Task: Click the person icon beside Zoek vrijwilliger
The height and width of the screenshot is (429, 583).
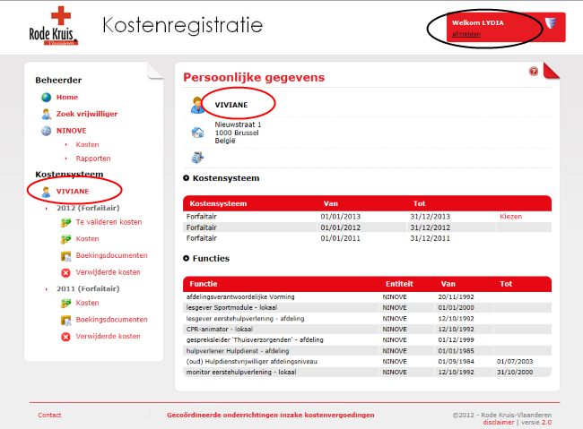Action: click(x=46, y=114)
